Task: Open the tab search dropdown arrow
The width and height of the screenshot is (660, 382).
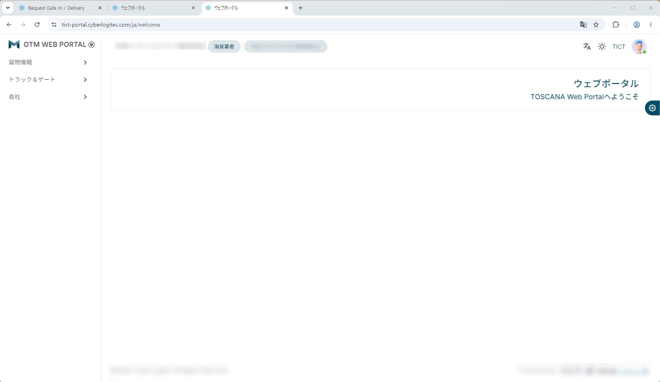Action: [x=7, y=8]
